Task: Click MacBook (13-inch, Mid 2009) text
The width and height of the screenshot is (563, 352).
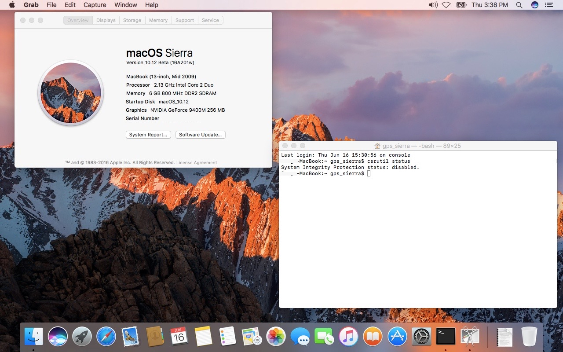Action: 161,77
